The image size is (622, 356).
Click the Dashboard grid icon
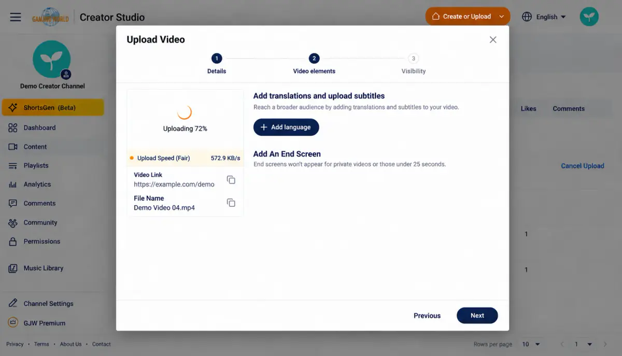[x=13, y=127]
